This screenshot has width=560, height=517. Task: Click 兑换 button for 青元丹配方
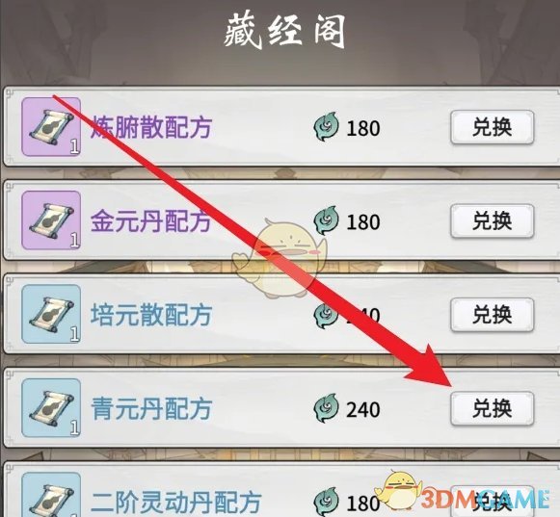point(493,409)
